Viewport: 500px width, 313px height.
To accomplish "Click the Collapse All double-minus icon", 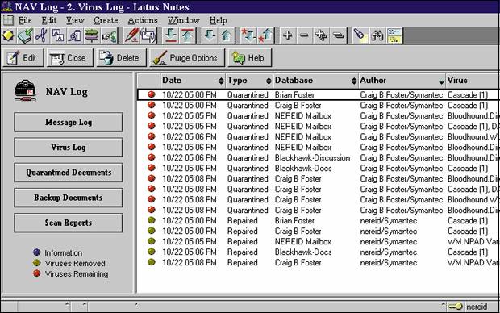I will point(338,35).
